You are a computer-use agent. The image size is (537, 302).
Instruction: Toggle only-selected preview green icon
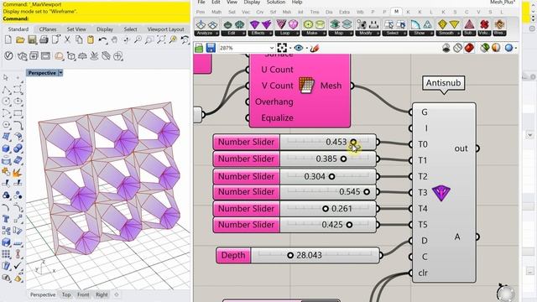coord(484,48)
